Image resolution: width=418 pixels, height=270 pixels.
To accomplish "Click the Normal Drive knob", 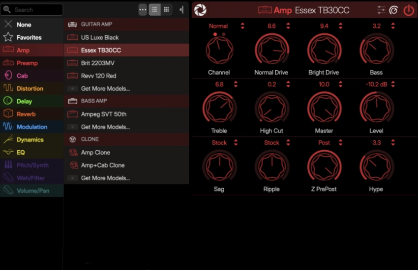I will point(271,50).
